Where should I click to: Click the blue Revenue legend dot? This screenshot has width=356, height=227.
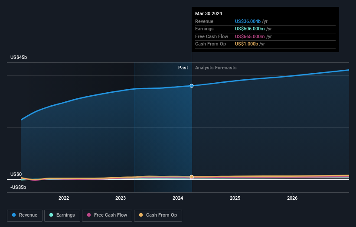14,215
